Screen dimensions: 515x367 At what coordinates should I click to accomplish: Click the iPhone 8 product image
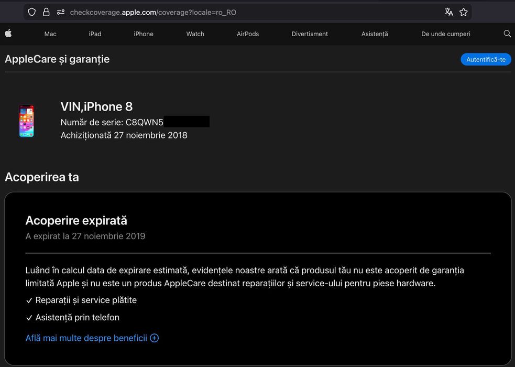tap(26, 121)
